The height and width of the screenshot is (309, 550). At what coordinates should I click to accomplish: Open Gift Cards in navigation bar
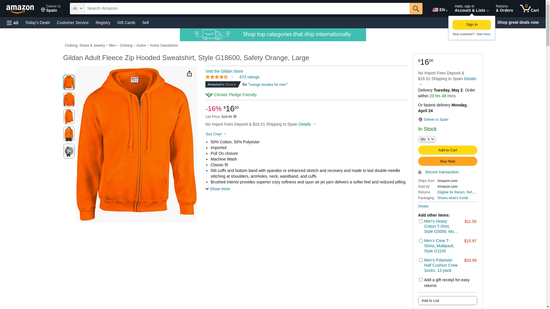[126, 23]
